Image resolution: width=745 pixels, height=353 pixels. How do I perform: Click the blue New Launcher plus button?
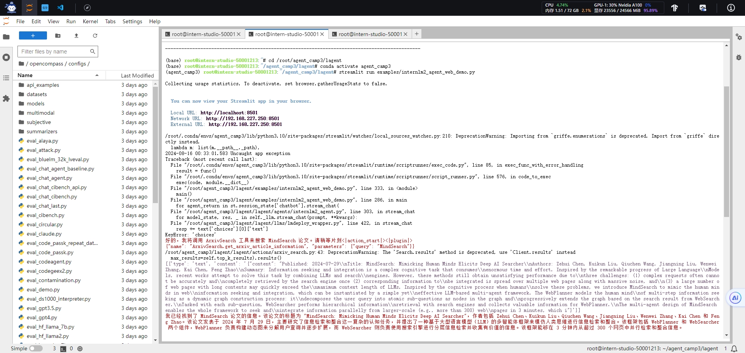33,36
